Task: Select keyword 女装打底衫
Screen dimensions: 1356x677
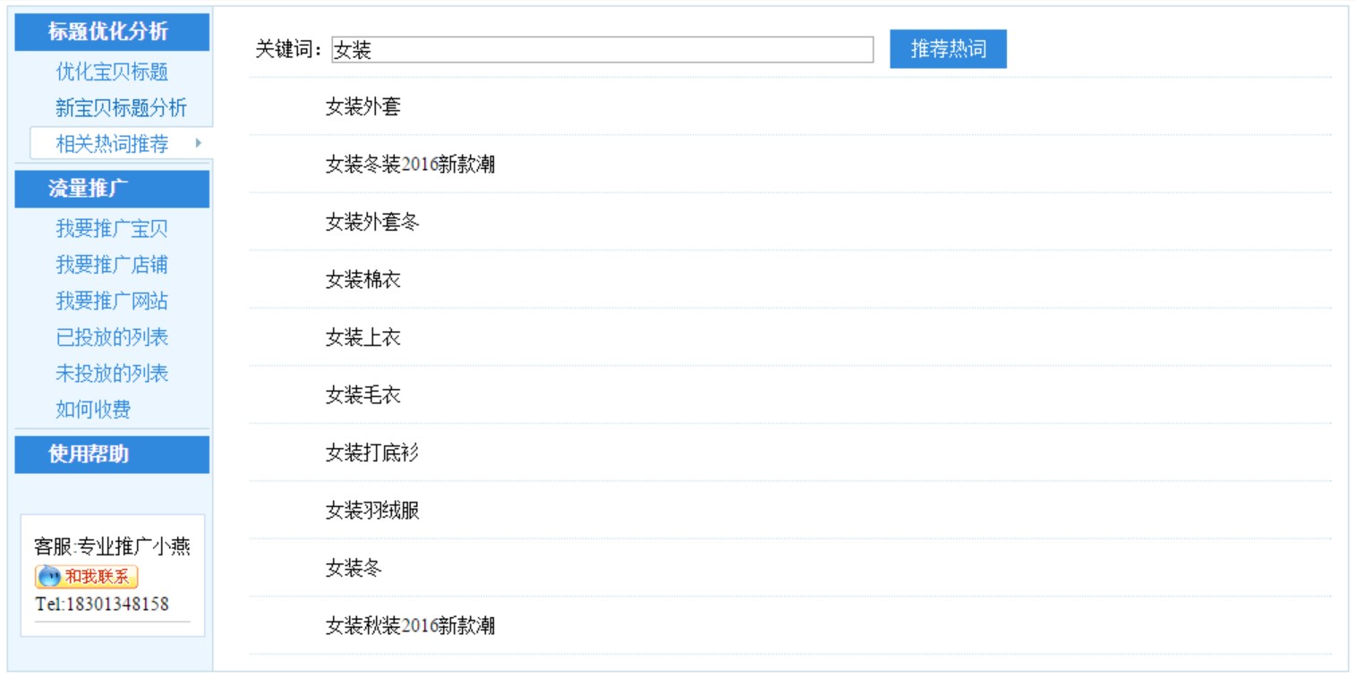Action: coord(372,453)
